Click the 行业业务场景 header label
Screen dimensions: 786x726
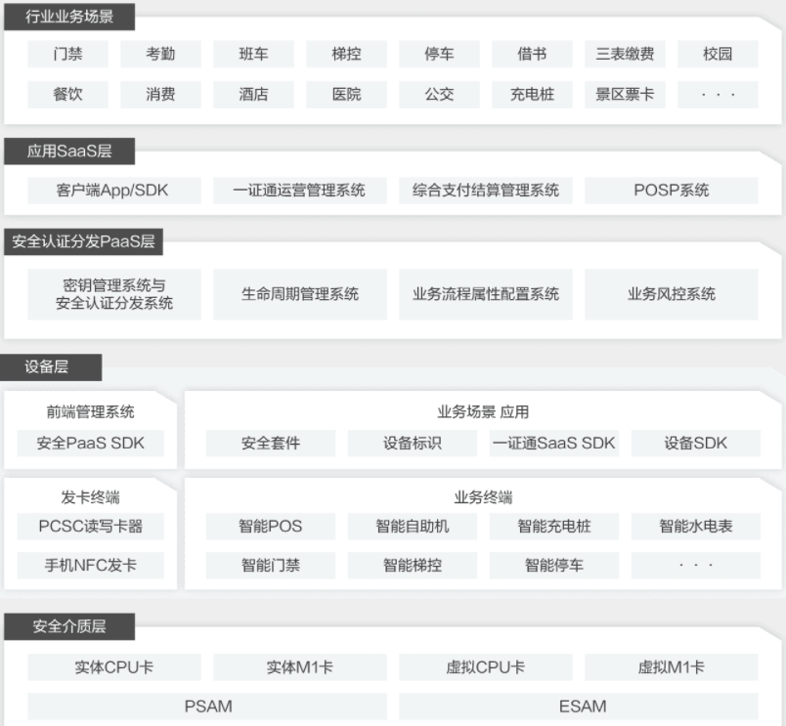pyautogui.click(x=69, y=17)
